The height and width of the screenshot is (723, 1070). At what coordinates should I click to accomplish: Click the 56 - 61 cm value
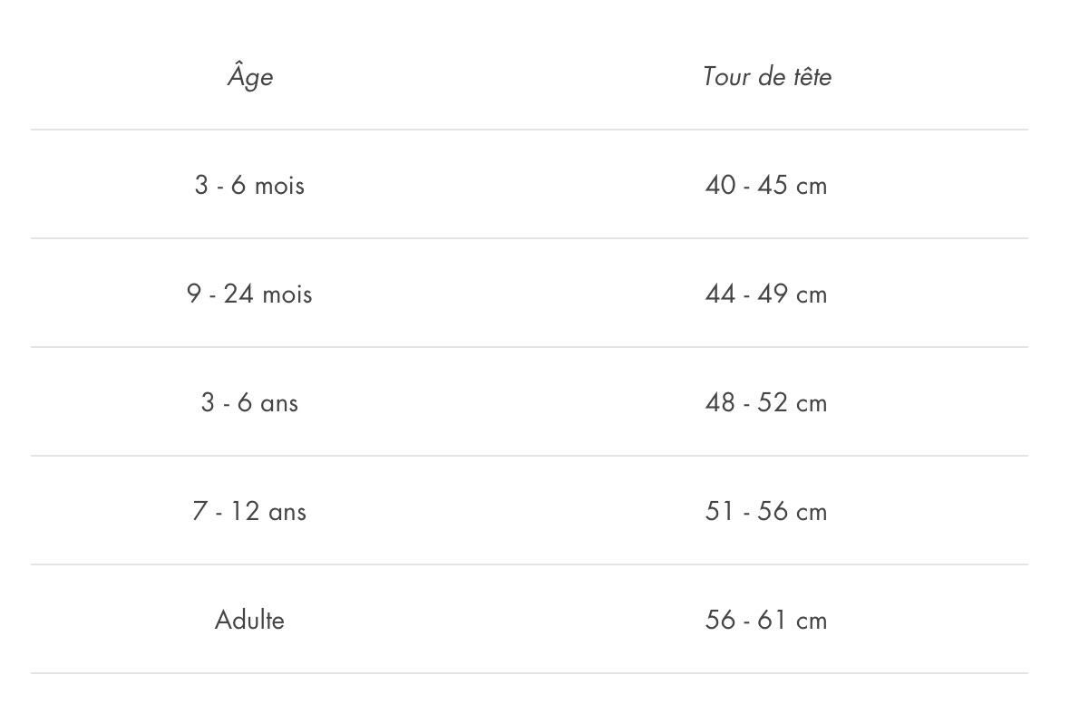(x=766, y=621)
